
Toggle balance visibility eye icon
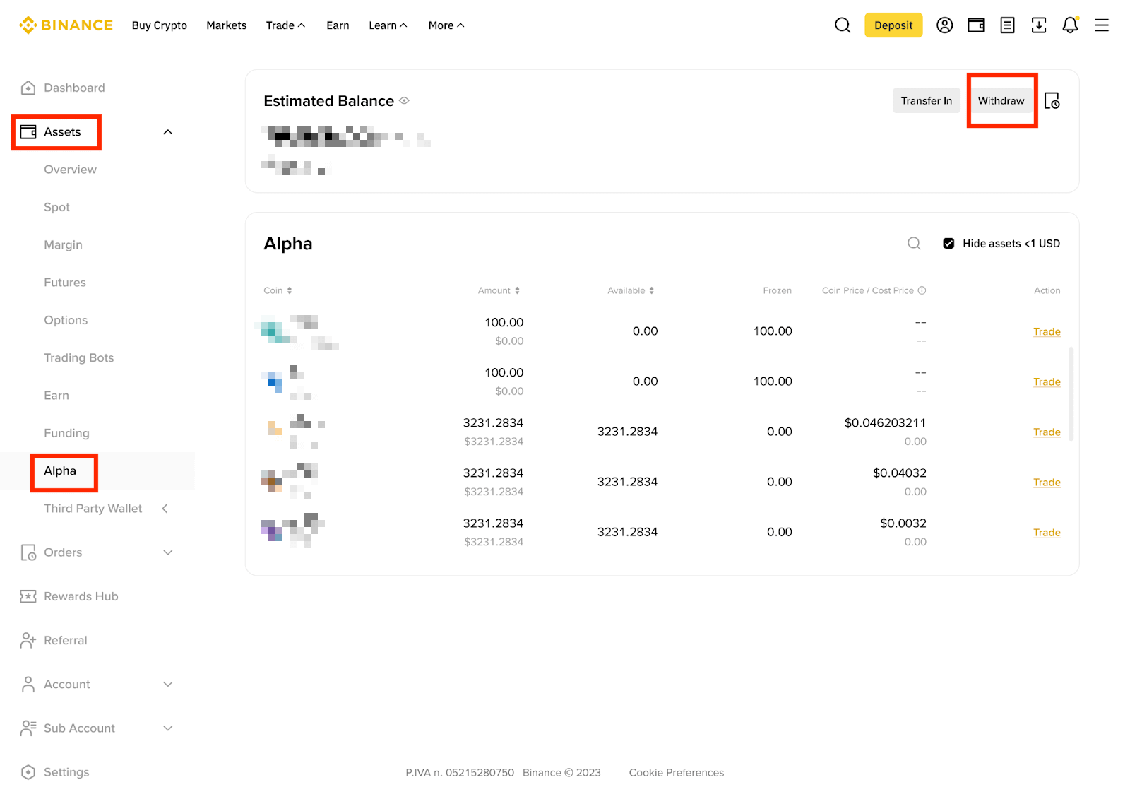[x=404, y=101]
